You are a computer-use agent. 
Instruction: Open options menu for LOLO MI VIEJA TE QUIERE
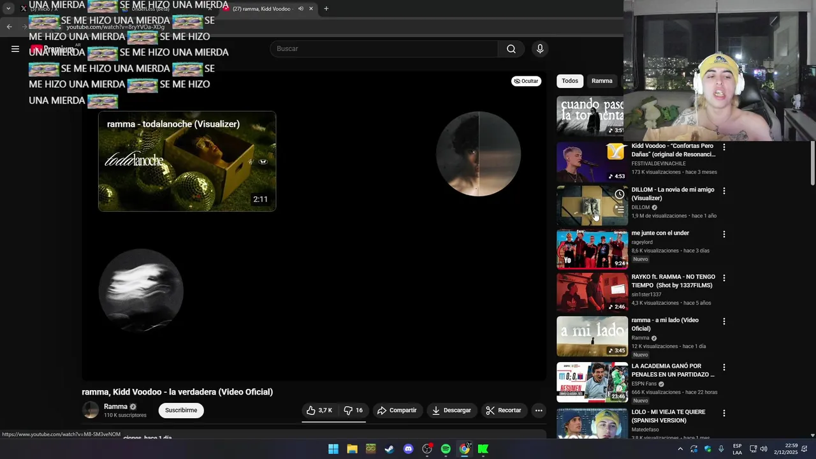tap(724, 413)
